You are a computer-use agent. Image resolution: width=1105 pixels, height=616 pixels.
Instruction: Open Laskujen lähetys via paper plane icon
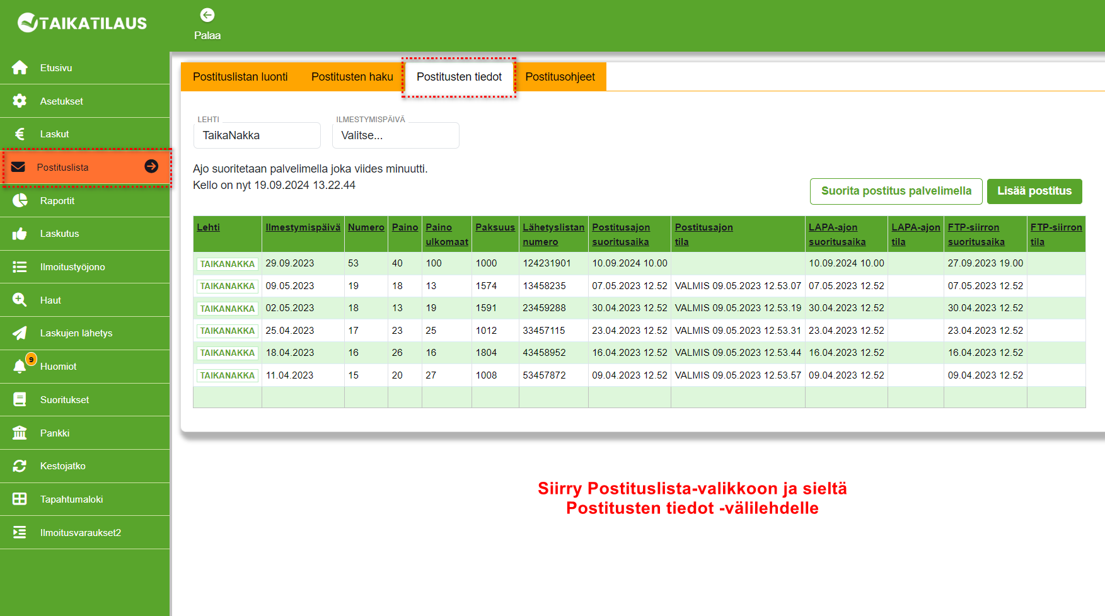tap(20, 333)
